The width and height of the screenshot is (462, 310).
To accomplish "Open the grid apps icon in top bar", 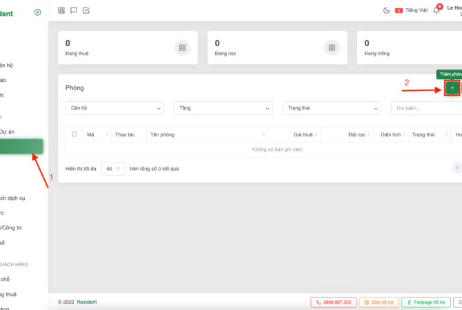I will pyautogui.click(x=62, y=10).
